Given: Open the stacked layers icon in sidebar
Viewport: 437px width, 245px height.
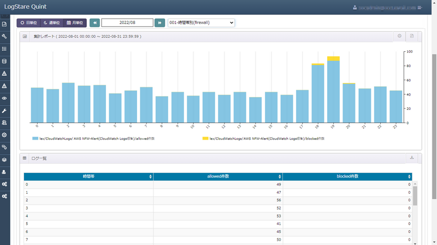Looking at the screenshot, I should (4, 159).
